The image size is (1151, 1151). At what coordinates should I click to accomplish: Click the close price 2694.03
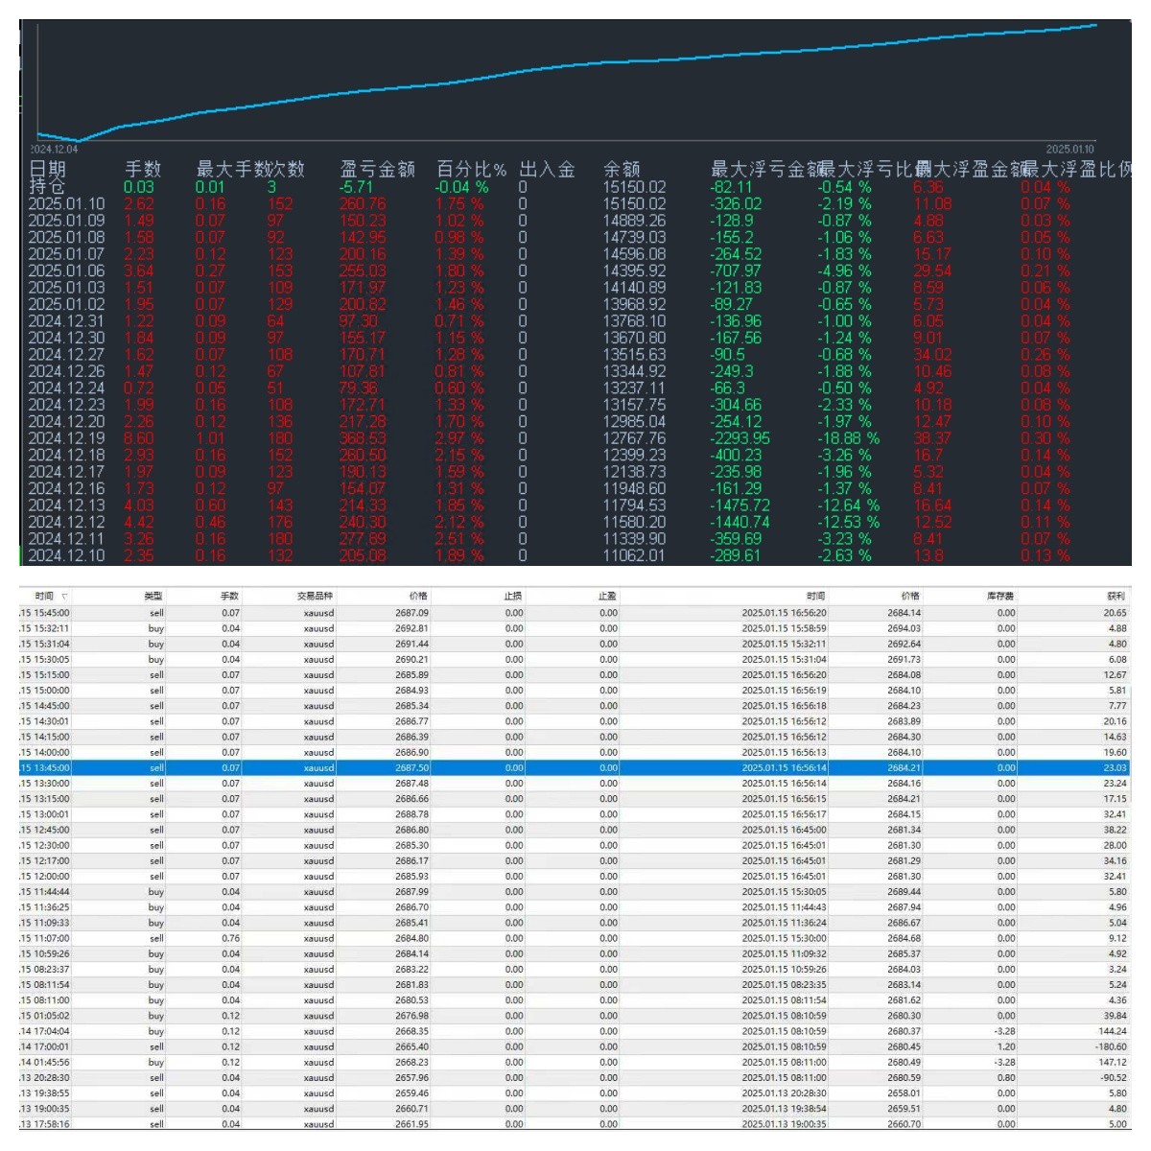(904, 628)
